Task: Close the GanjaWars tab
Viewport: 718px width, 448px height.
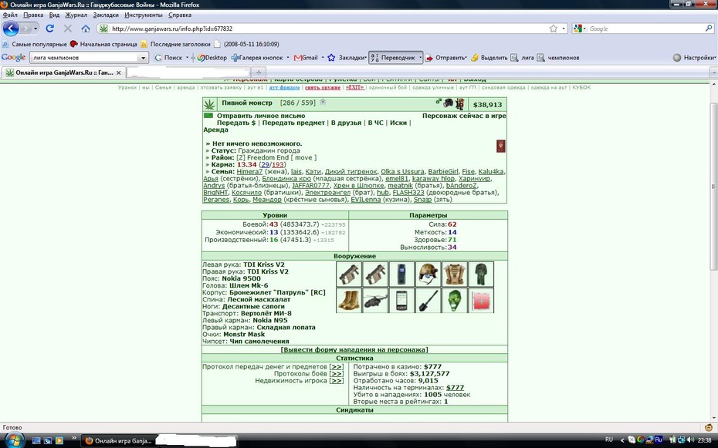Action: (119, 72)
